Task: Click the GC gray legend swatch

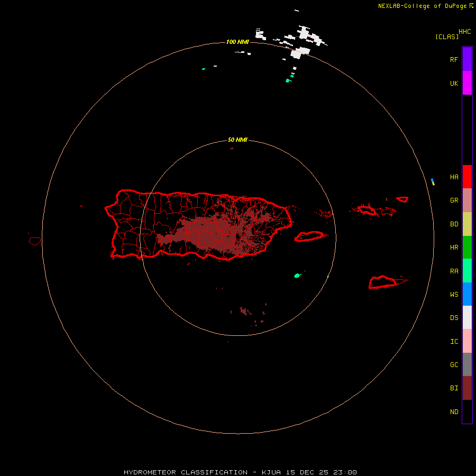Action: (467, 364)
